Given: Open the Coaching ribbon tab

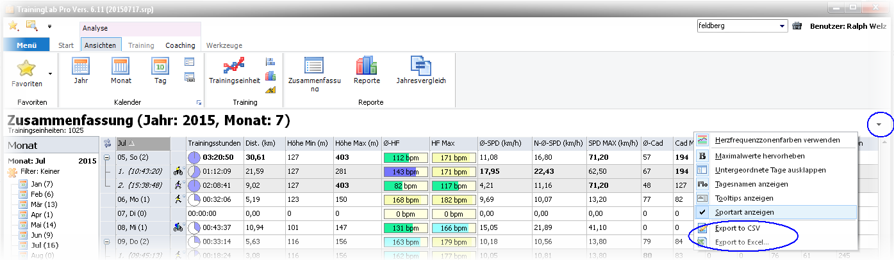Looking at the screenshot, I should pos(180,45).
